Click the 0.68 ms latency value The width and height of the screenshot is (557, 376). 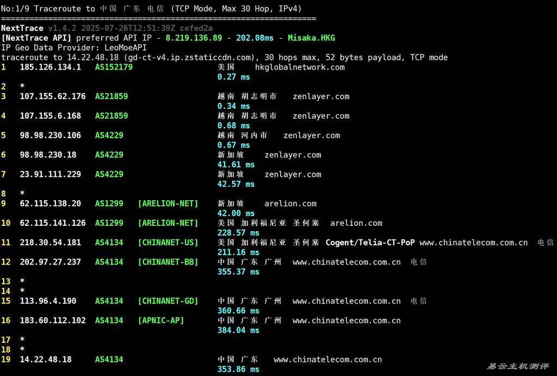[233, 126]
